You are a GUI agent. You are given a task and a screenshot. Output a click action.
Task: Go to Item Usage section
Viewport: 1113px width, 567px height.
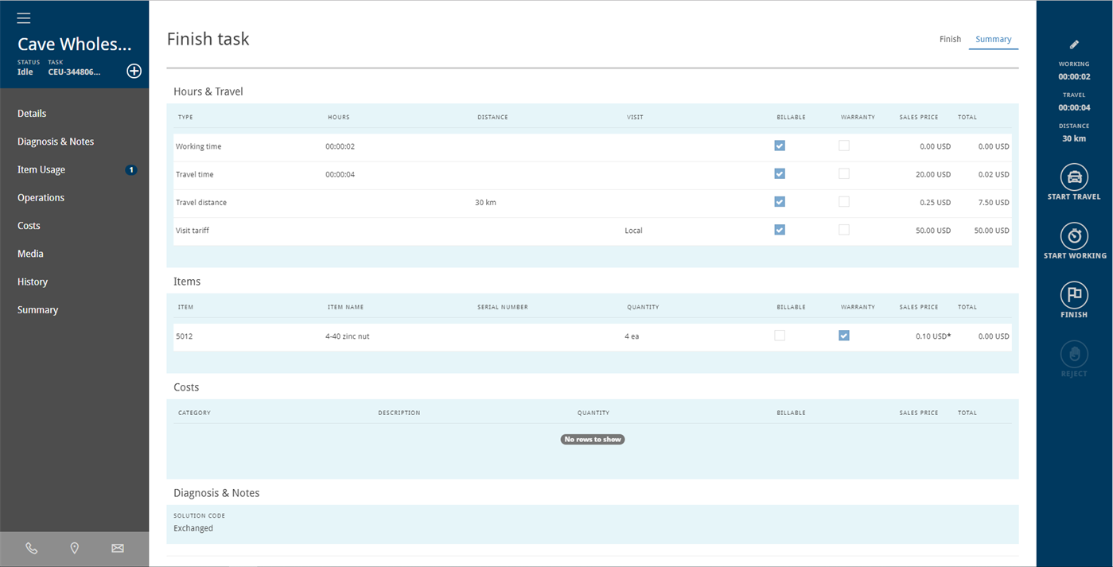point(41,169)
